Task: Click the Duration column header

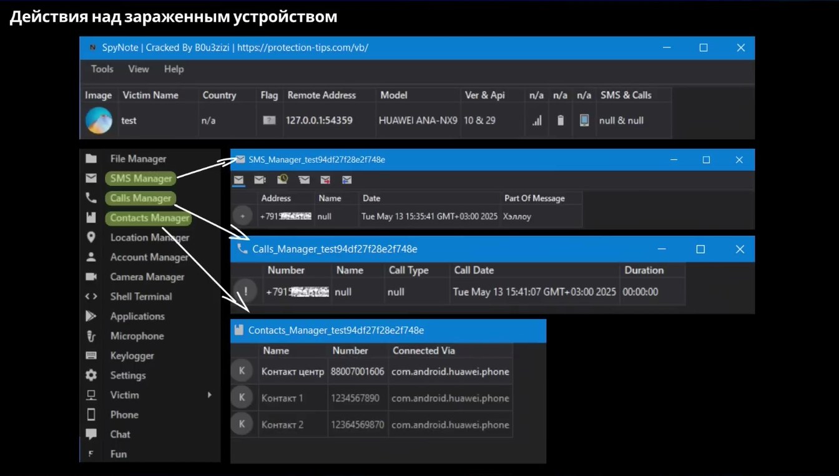Action: coord(644,270)
